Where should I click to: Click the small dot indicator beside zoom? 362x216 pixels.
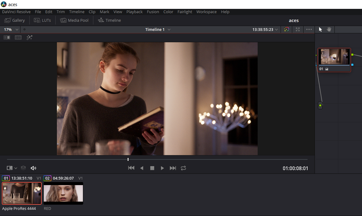pyautogui.click(x=24, y=29)
